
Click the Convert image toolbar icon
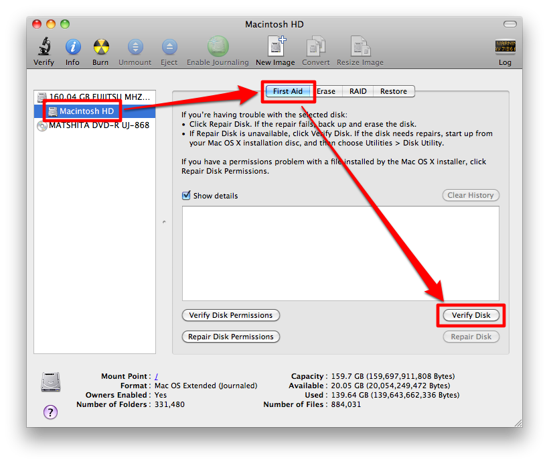pos(315,47)
